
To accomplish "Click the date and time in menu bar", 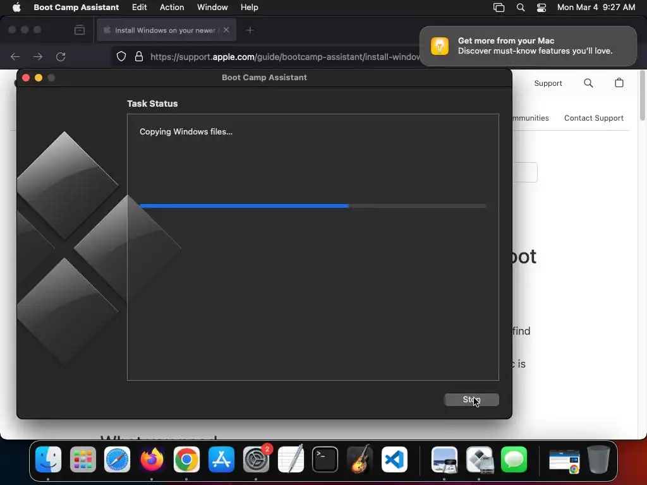I will [x=596, y=7].
